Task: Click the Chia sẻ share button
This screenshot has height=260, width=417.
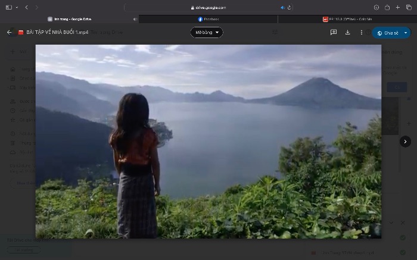Action: tap(387, 33)
